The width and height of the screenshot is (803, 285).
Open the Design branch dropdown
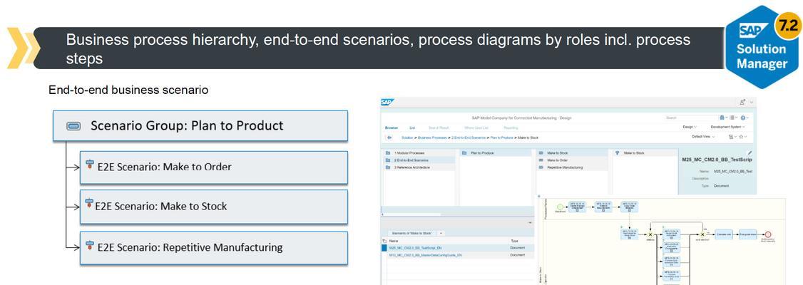point(690,127)
